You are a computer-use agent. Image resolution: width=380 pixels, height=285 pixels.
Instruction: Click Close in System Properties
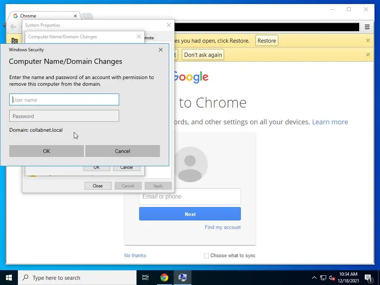point(98,186)
